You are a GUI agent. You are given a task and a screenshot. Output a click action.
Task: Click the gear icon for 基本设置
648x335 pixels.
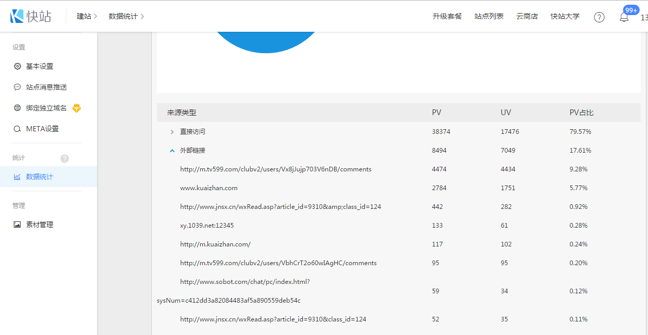point(17,67)
